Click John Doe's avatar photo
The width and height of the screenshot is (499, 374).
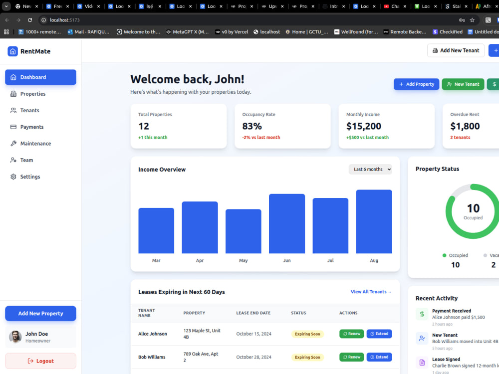click(15, 337)
